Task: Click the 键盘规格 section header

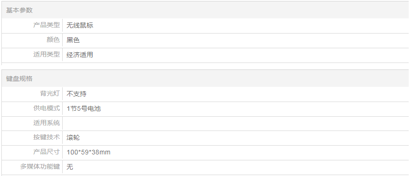Action: [19, 79]
